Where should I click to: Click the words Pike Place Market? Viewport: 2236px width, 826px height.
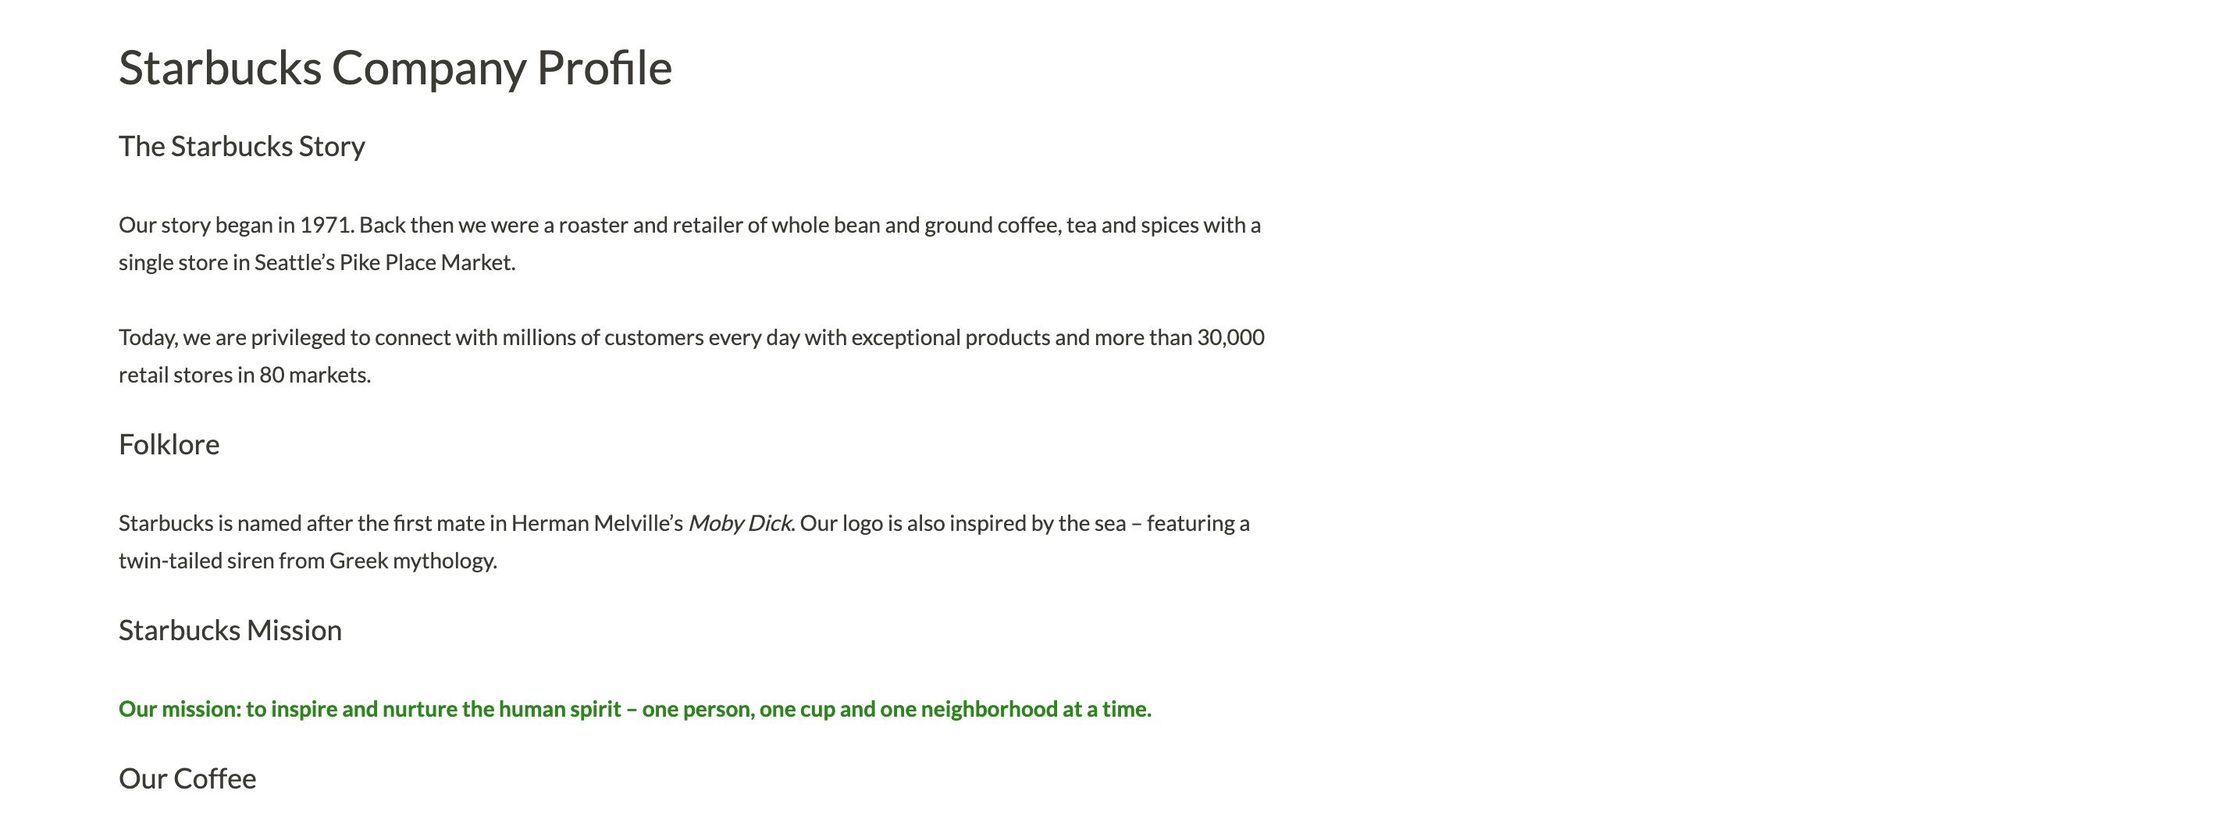(426, 263)
